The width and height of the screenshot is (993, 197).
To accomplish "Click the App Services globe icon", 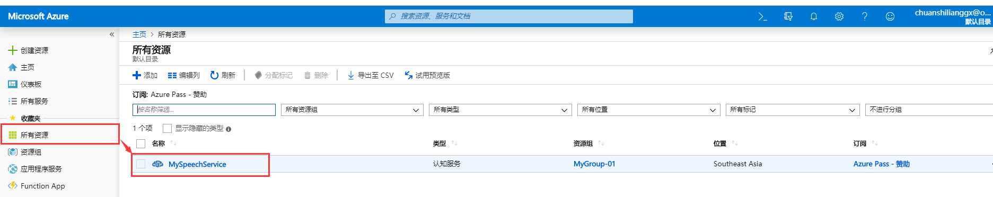I will pos(13,169).
